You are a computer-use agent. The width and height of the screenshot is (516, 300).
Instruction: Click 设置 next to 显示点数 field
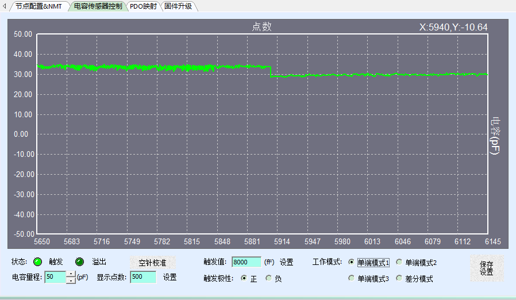[x=170, y=277]
